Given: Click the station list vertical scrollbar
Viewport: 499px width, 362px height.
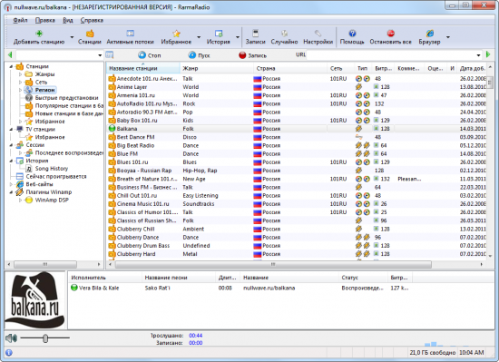Looking at the screenshot, I should 490,82.
